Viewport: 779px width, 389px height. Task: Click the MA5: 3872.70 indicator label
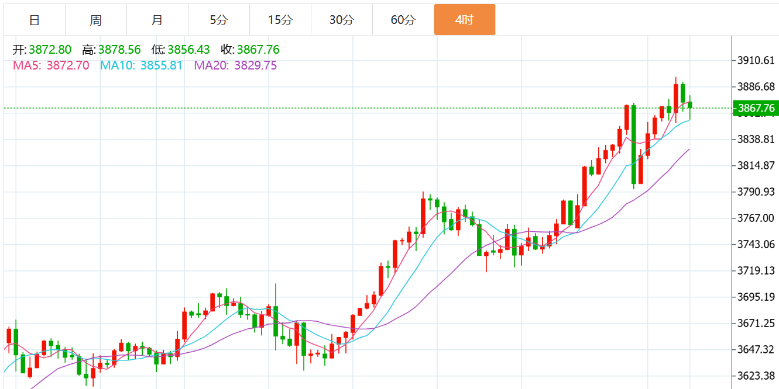pyautogui.click(x=52, y=65)
